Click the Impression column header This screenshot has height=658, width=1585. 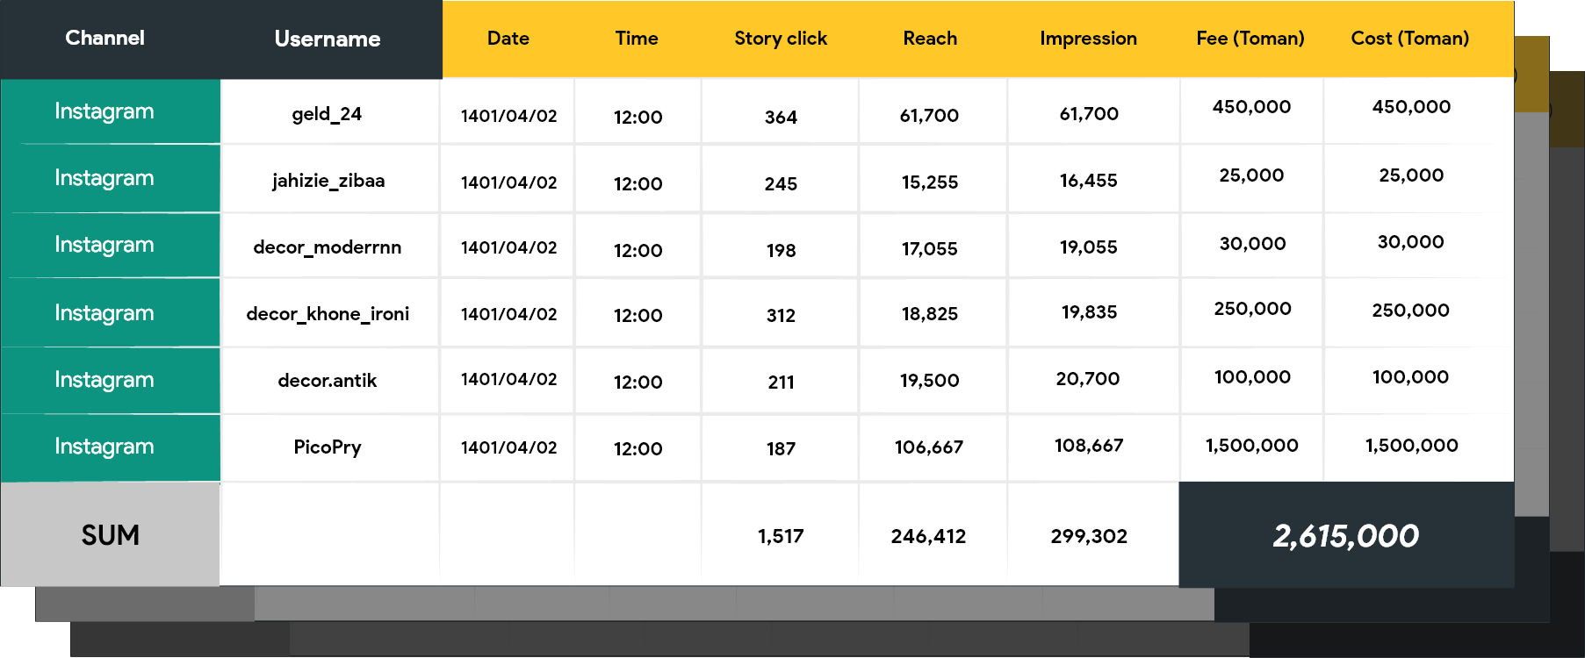pyautogui.click(x=1087, y=39)
